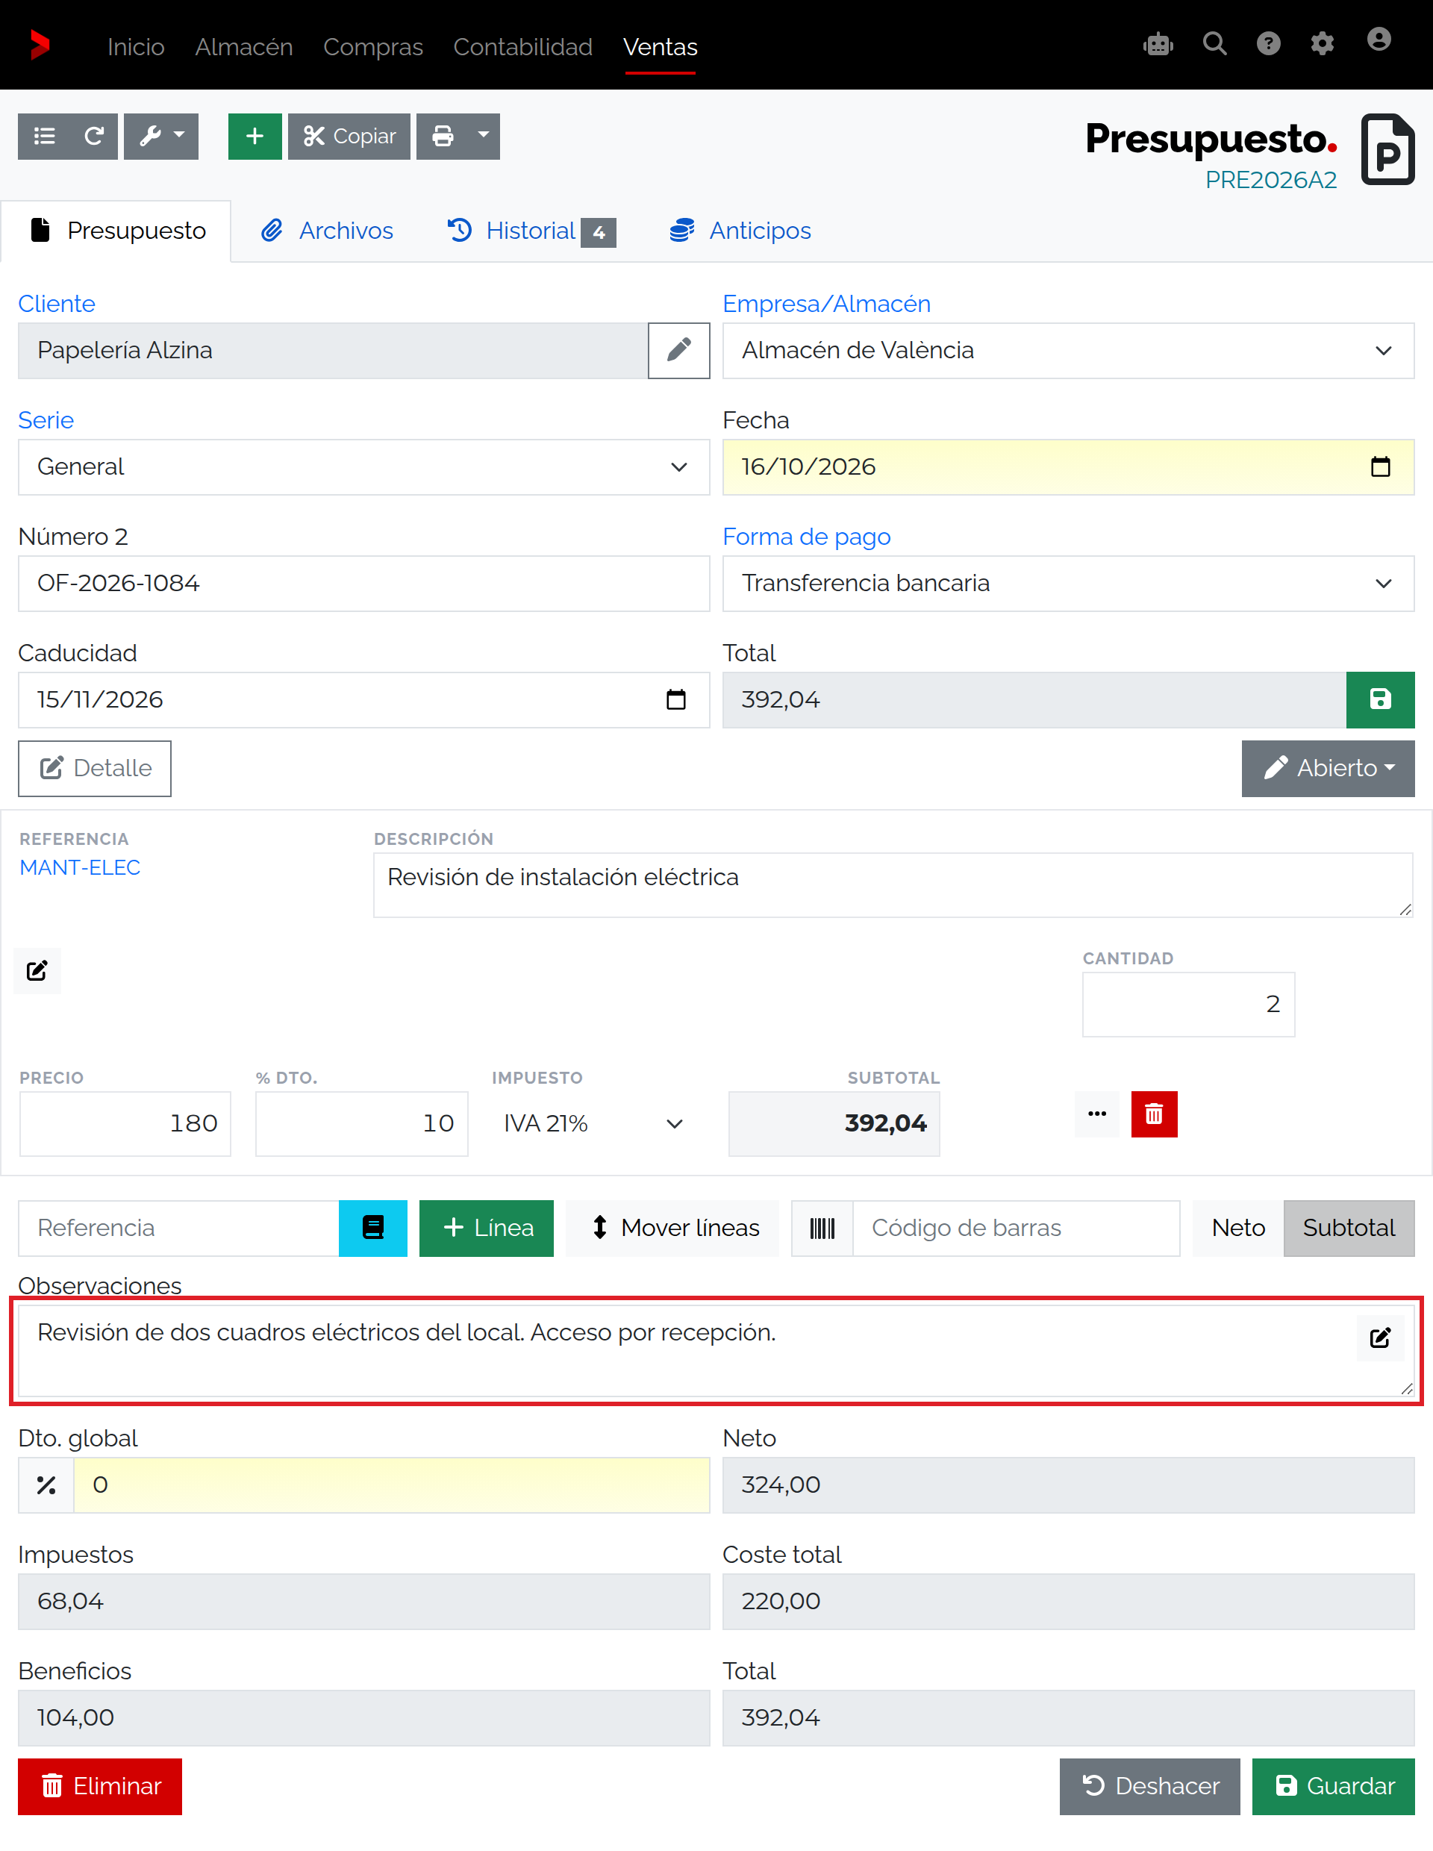Create new document with green plus button
This screenshot has height=1851, width=1433.
pyautogui.click(x=255, y=136)
